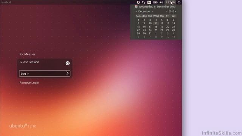Image resolution: width=242 pixels, height=136 pixels.
Task: Open the session selector circle icon
Action: [x=68, y=63]
